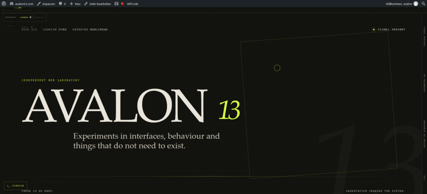The image size is (427, 194).
Task: Select the RADIAL geometry label
Action: [40, 17]
